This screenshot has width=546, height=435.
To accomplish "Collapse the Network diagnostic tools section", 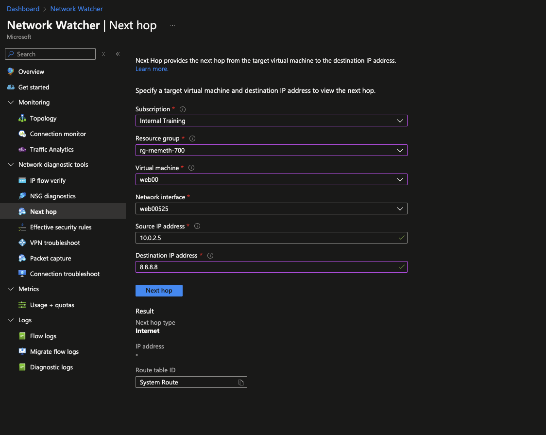I will click(x=11, y=165).
